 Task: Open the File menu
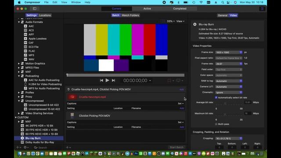[46, 2]
